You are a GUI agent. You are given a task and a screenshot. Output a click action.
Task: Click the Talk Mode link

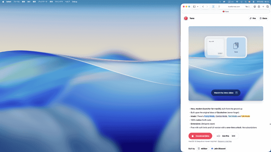[245, 116]
